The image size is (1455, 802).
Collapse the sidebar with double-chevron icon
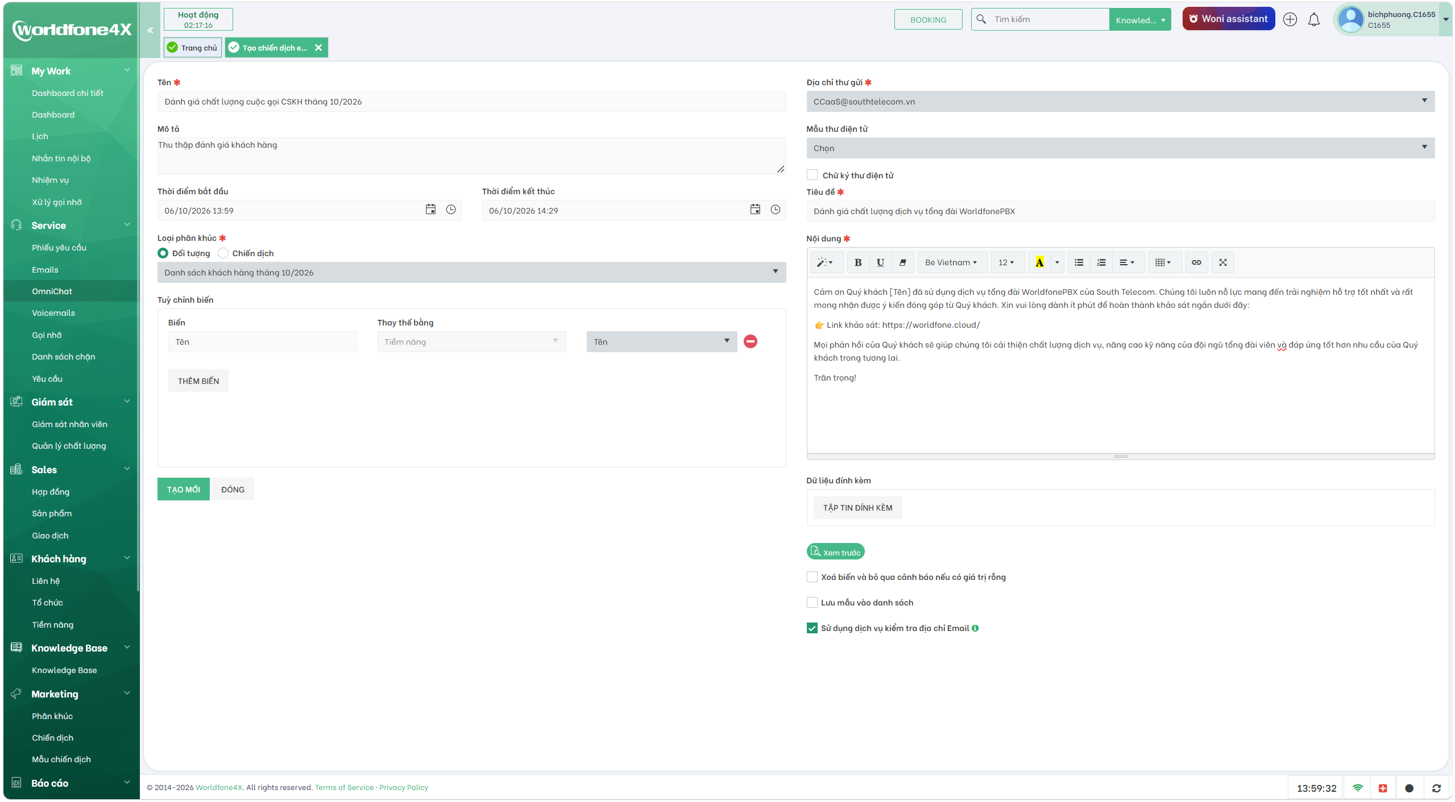point(150,30)
